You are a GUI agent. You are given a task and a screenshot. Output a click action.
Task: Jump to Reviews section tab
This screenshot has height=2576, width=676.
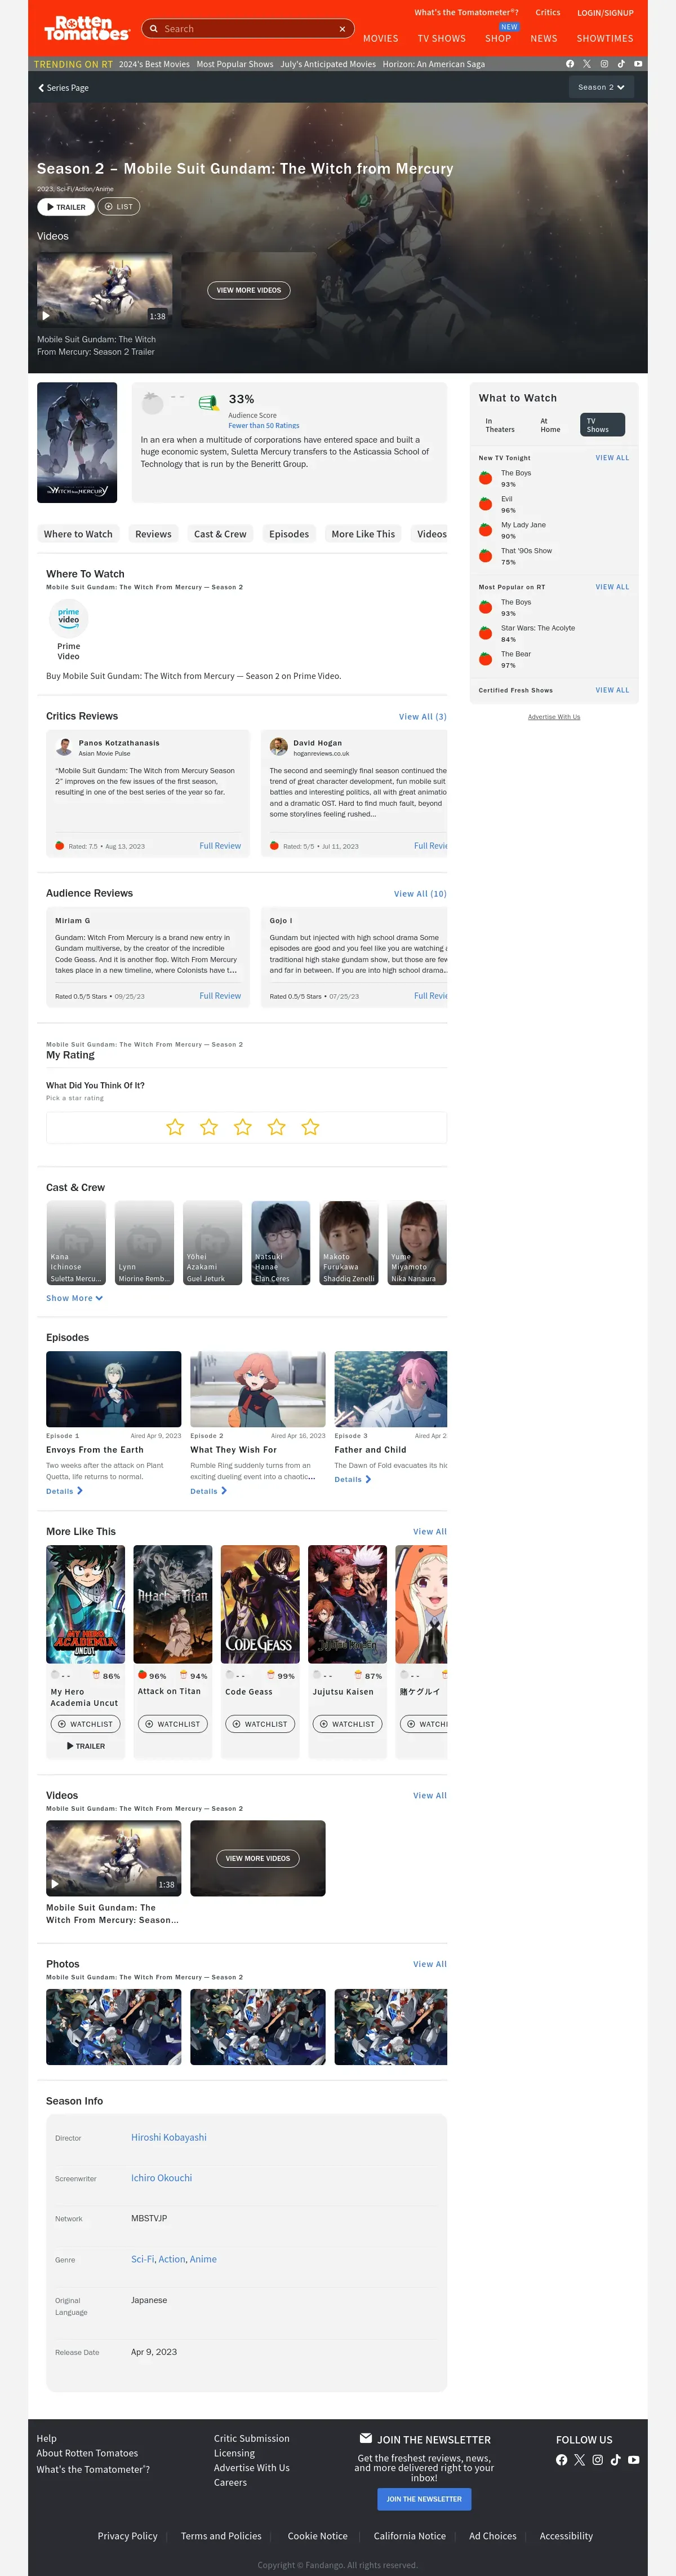pos(153,534)
